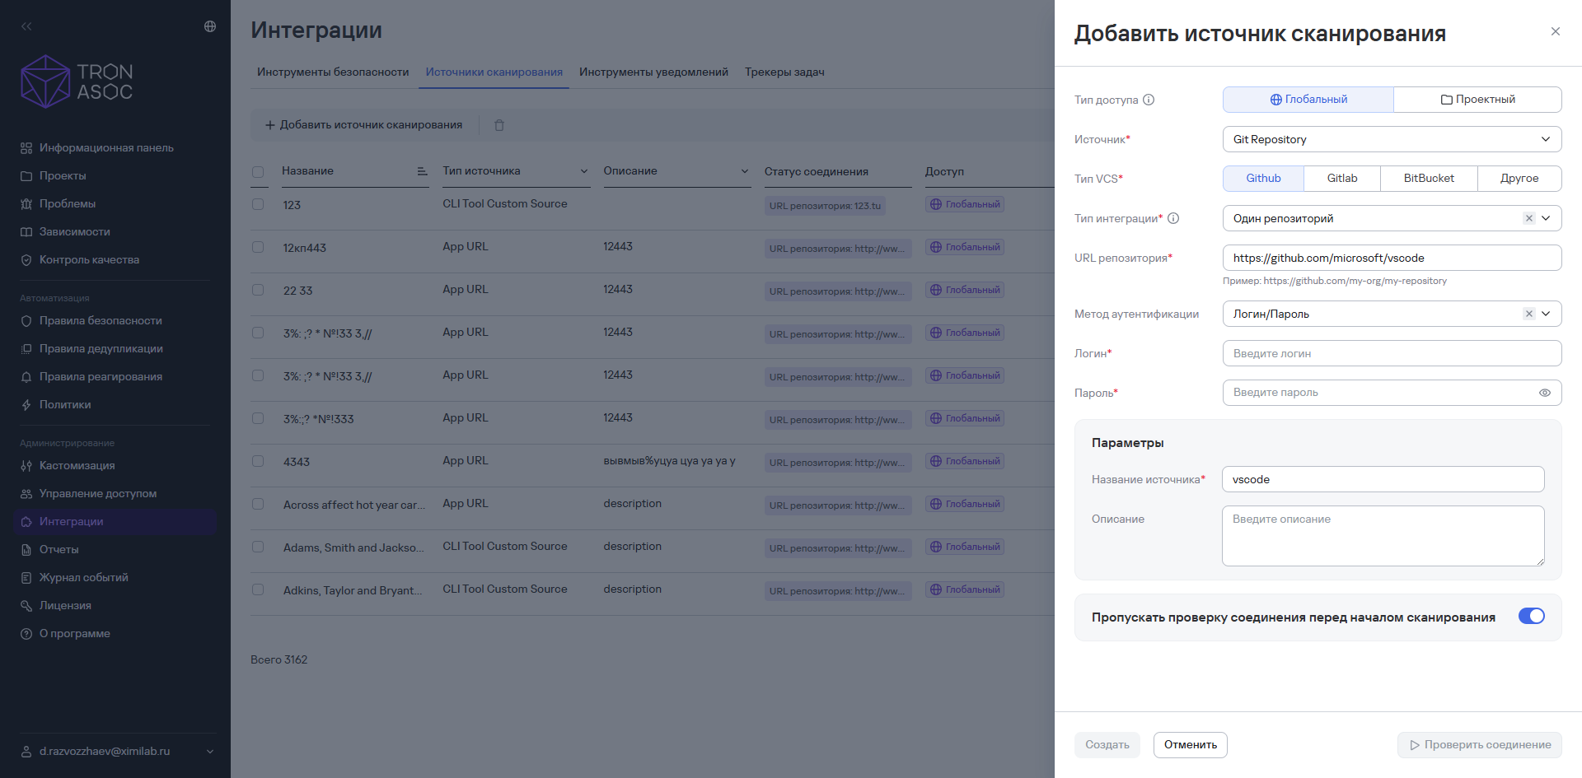Check the checkbox for row 123
Image resolution: width=1582 pixels, height=778 pixels.
pos(258,204)
